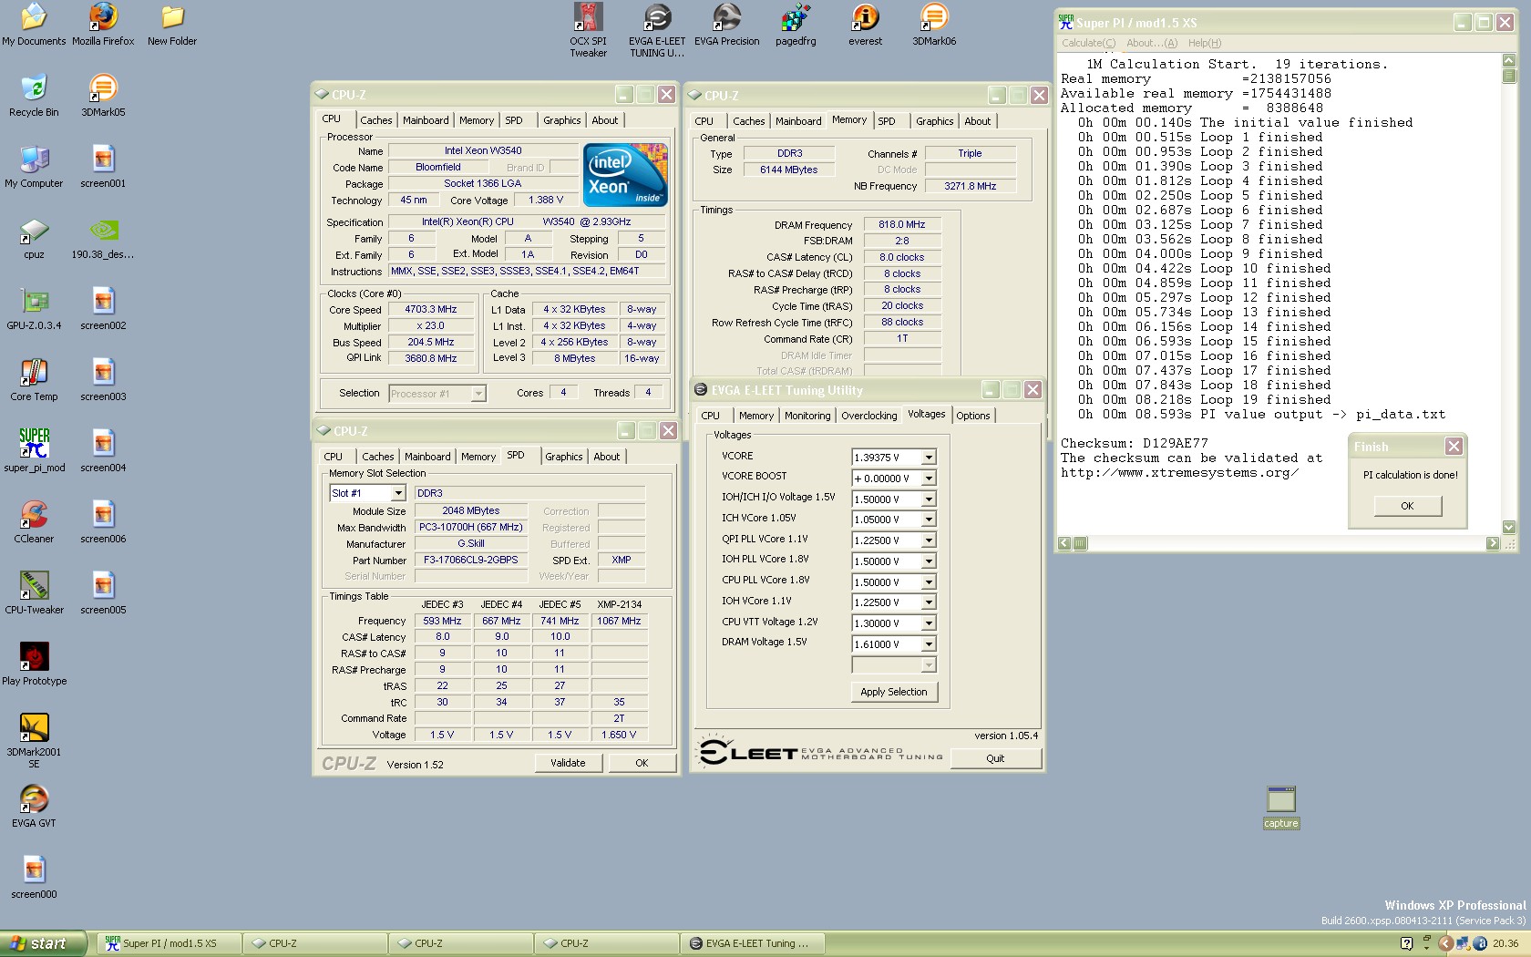
Task: Expand the CPU VTT Voltage 1.2V dropdown
Action: click(x=929, y=623)
